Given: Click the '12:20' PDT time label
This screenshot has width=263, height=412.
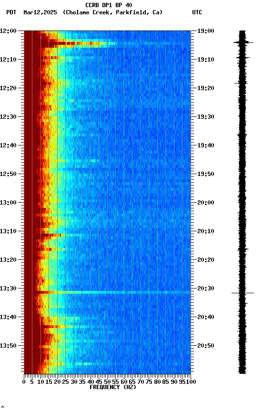Looking at the screenshot, I should pyautogui.click(x=8, y=88).
